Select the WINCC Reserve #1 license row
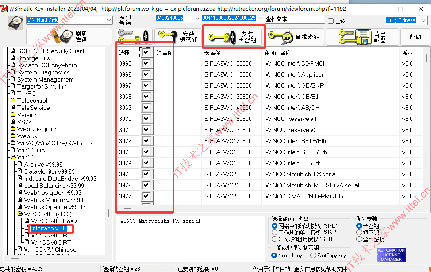The image size is (431, 272). [269, 119]
